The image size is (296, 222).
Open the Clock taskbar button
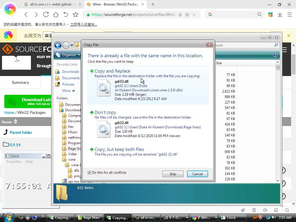pos(232,218)
